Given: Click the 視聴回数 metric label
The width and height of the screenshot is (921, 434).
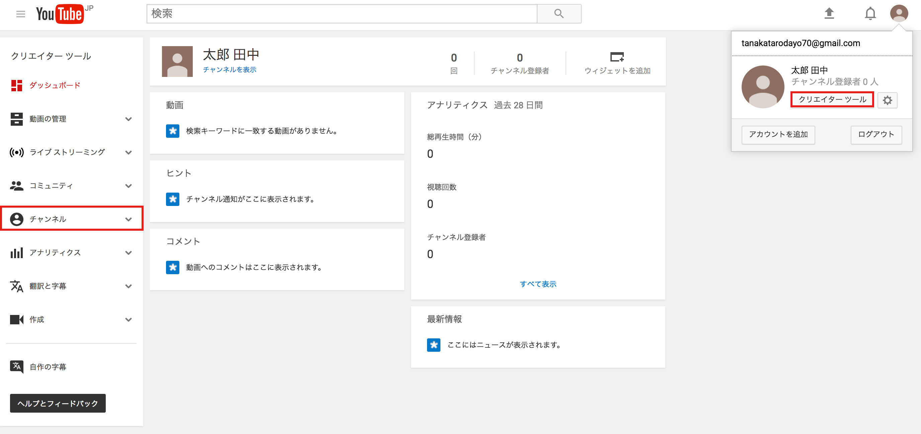Looking at the screenshot, I should pos(442,187).
